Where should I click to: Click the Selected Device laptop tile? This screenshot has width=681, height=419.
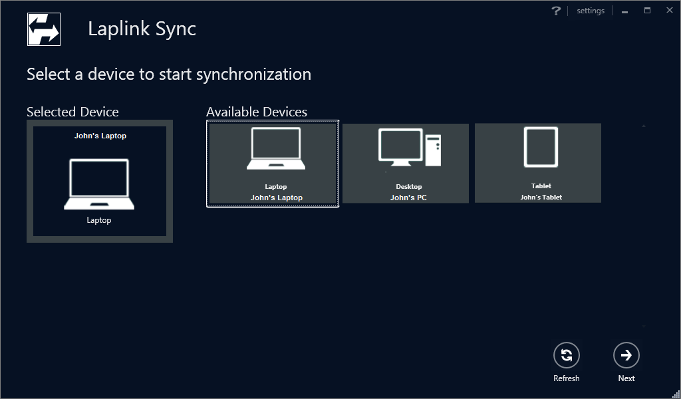coord(100,181)
